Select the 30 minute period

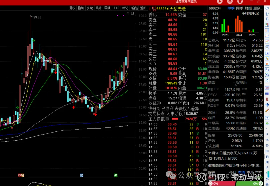[x=267, y=145]
